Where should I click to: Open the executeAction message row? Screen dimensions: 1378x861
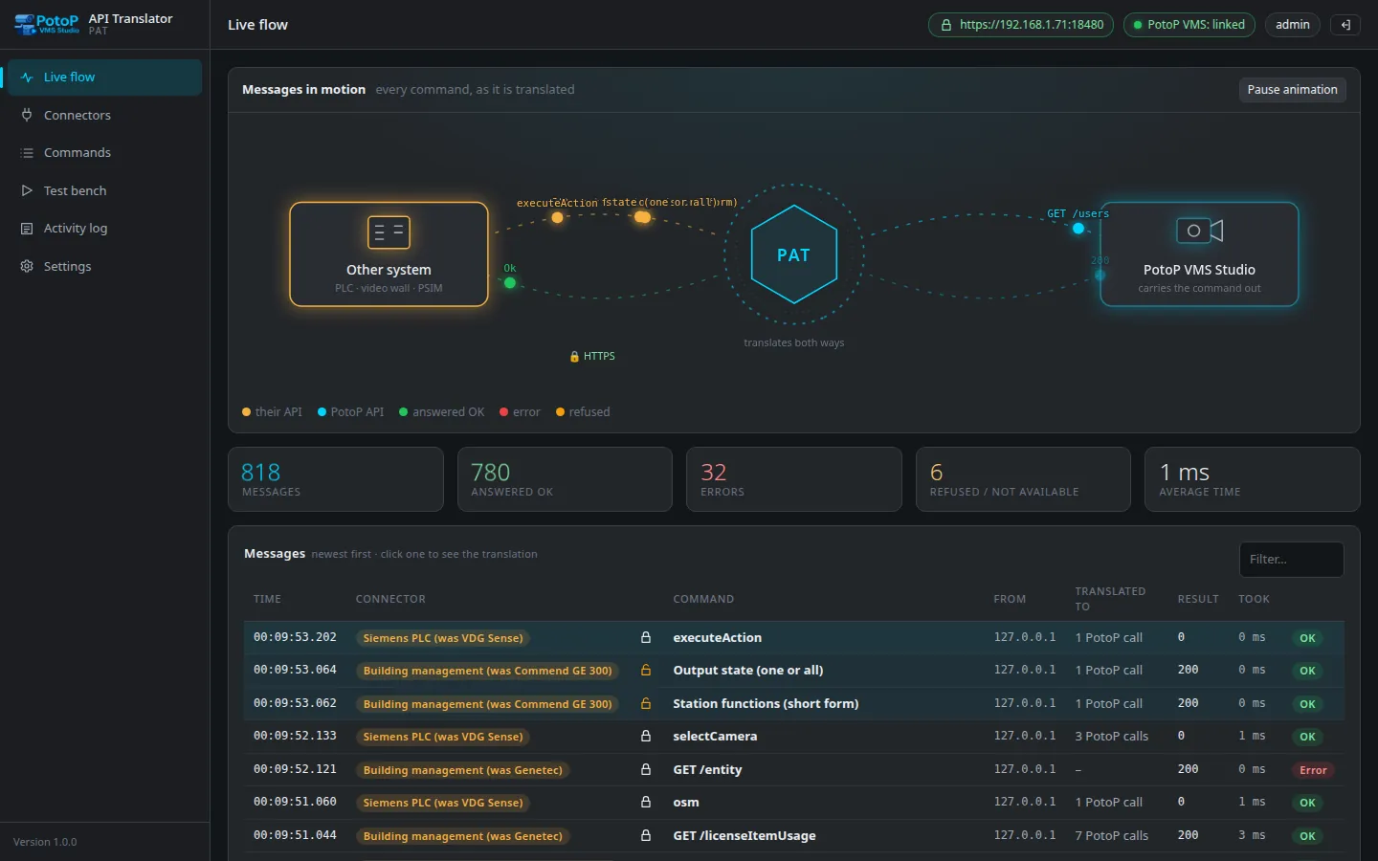click(x=794, y=638)
